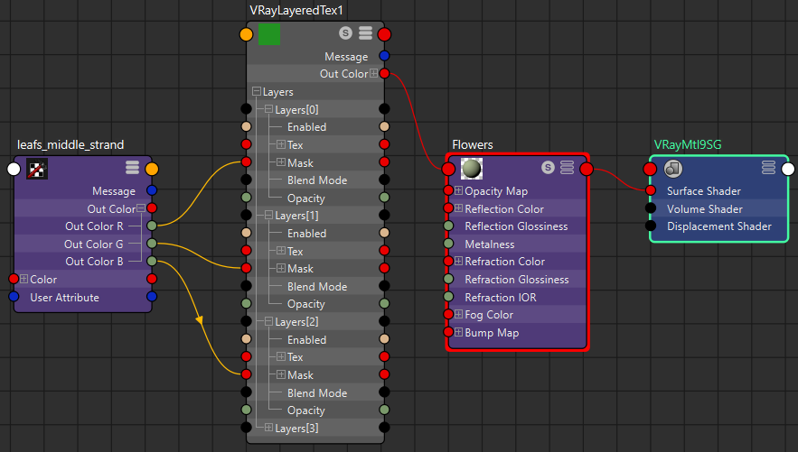Click the Layers[0] Mask input port
This screenshot has height=452, width=798.
click(247, 162)
